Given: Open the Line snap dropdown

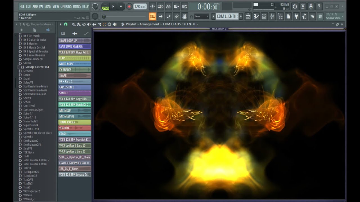Looking at the screenshot, I should click(201, 16).
